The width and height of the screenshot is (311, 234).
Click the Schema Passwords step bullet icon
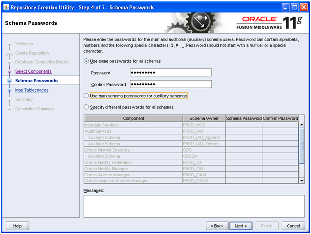click(x=9, y=80)
